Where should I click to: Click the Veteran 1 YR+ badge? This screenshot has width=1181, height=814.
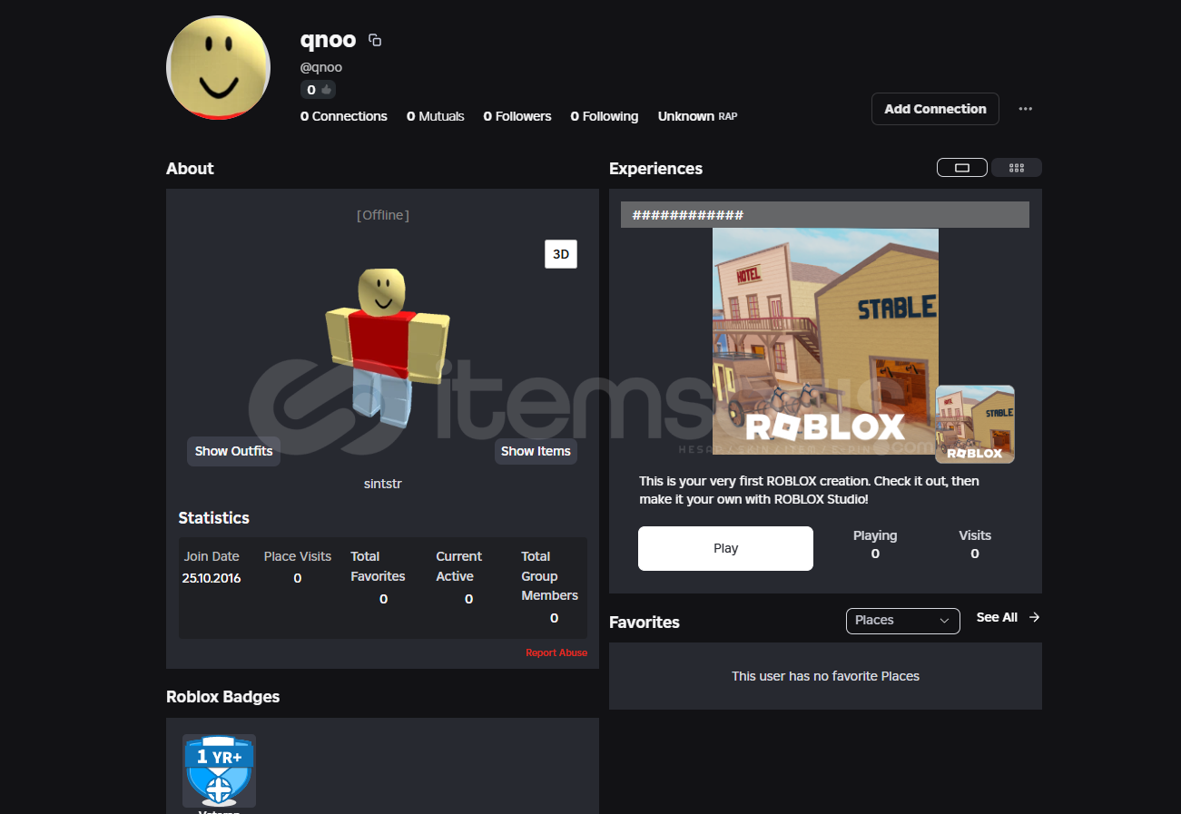coord(219,770)
